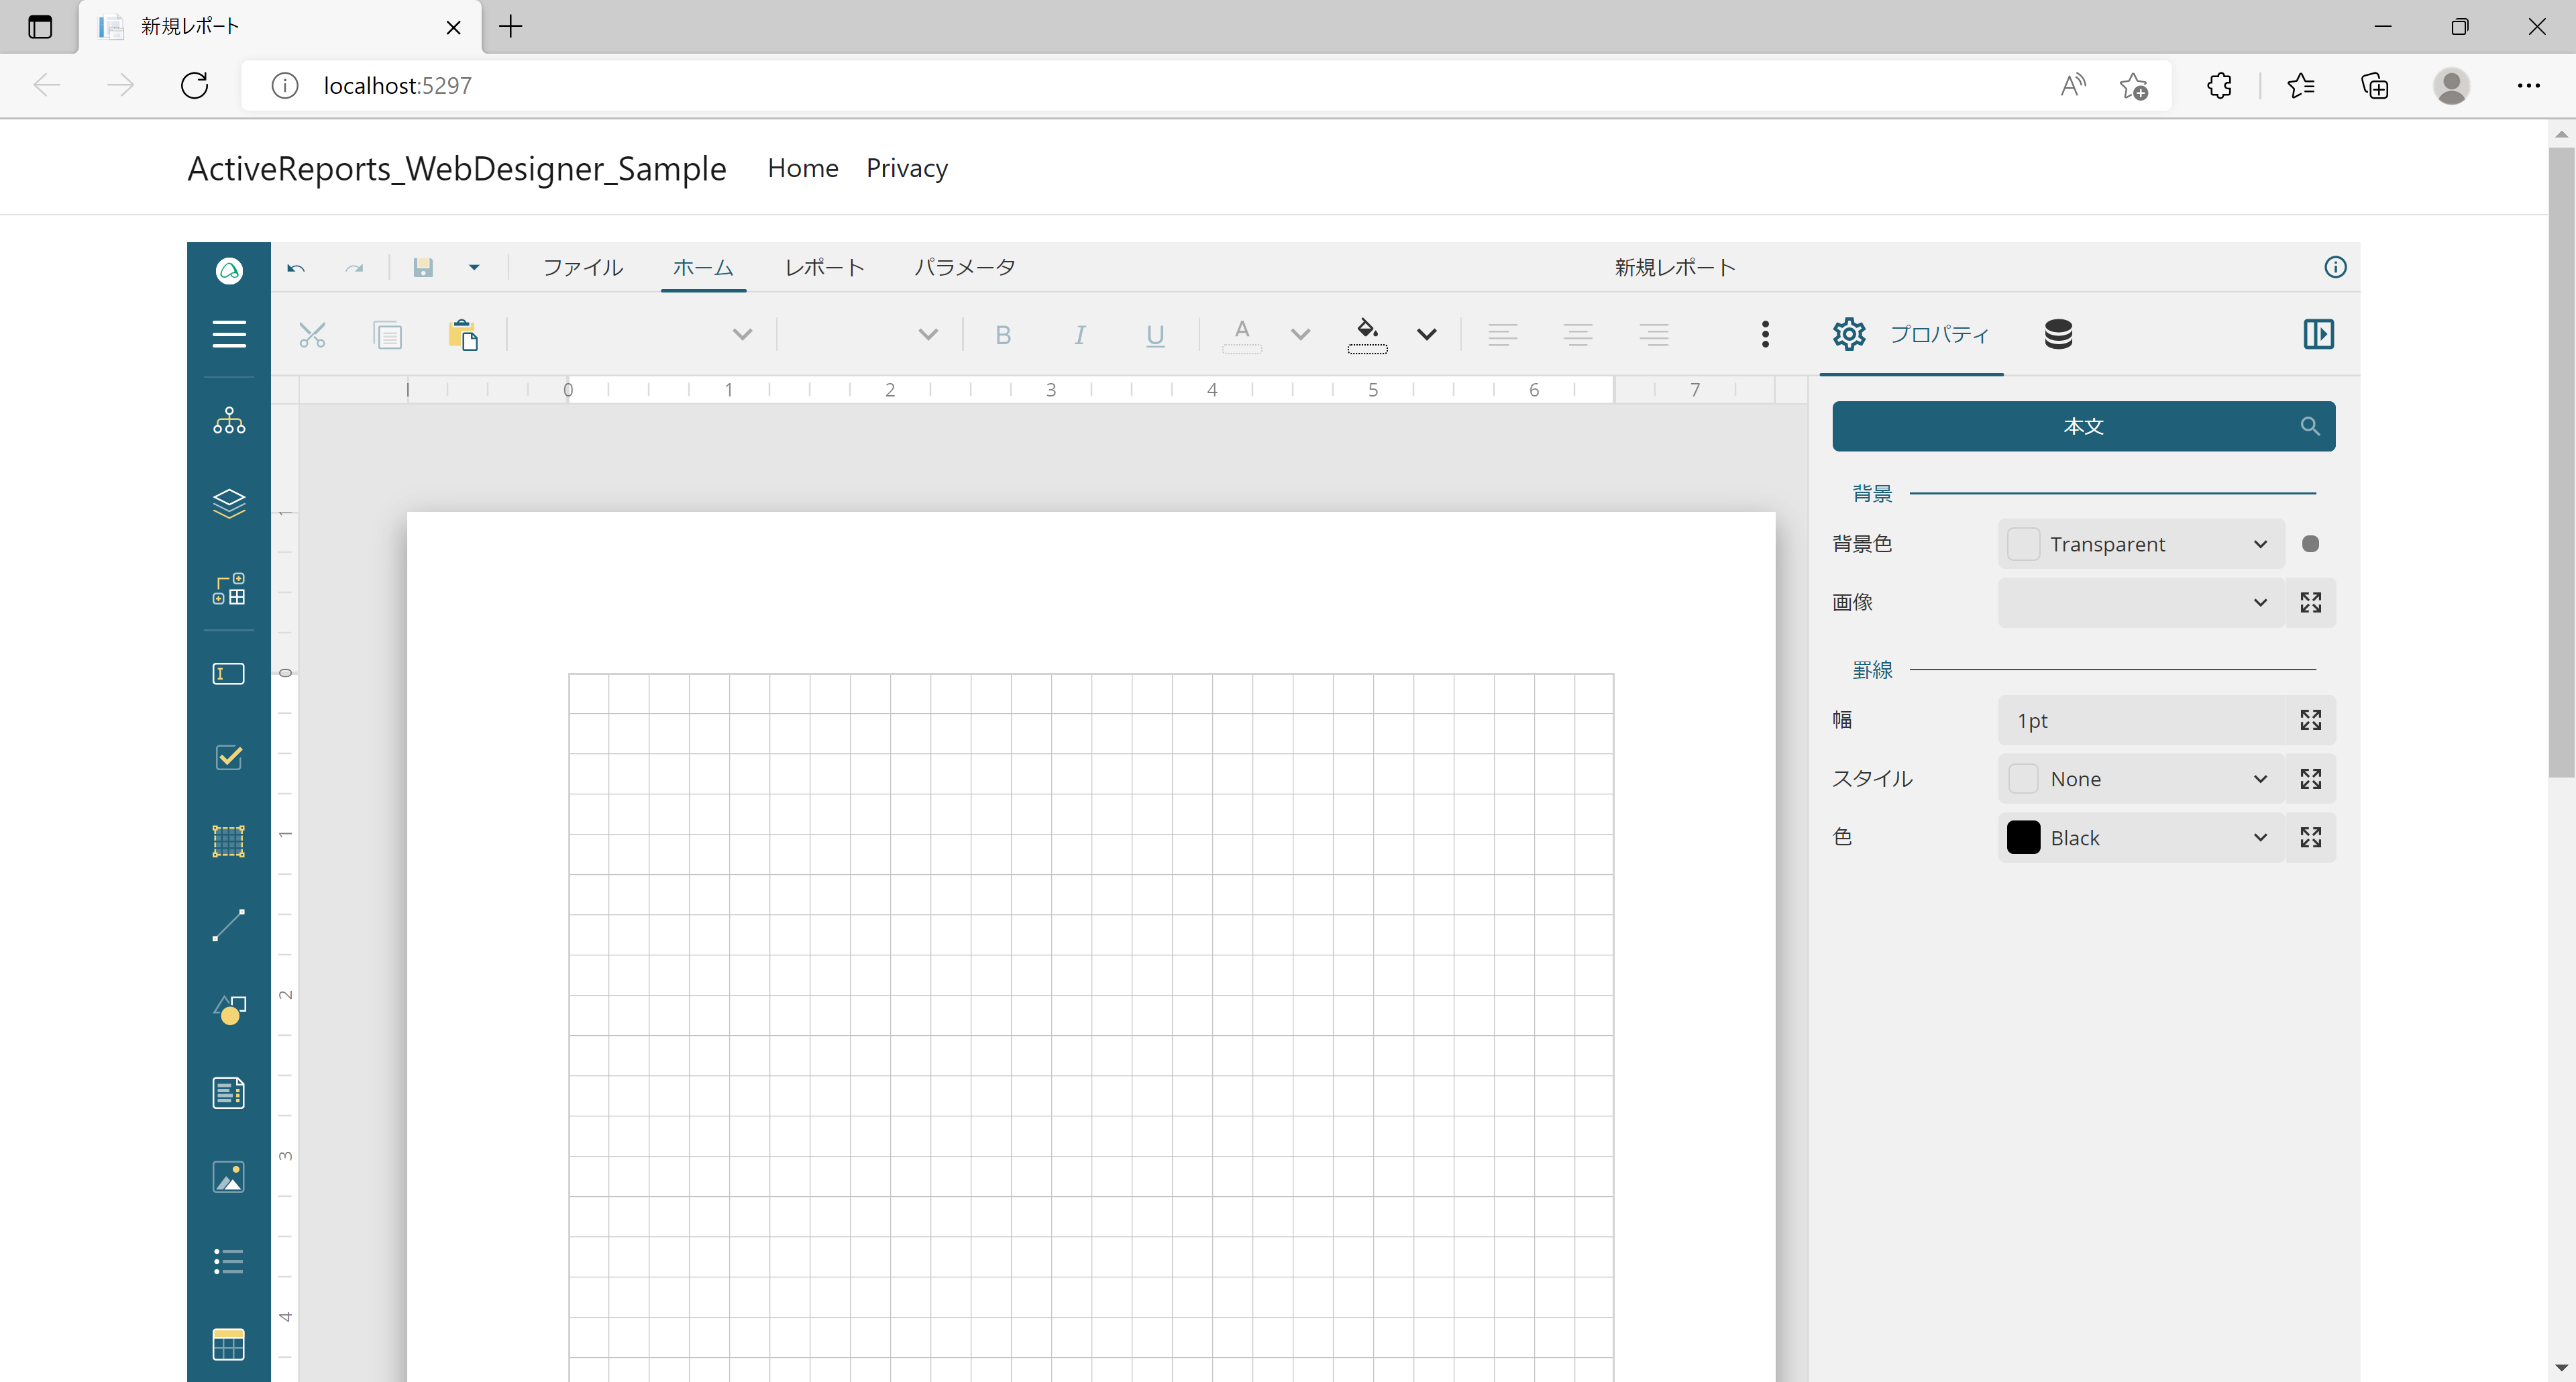The image size is (2576, 1382).
Task: Go to the Home page link
Action: pyautogui.click(x=803, y=168)
